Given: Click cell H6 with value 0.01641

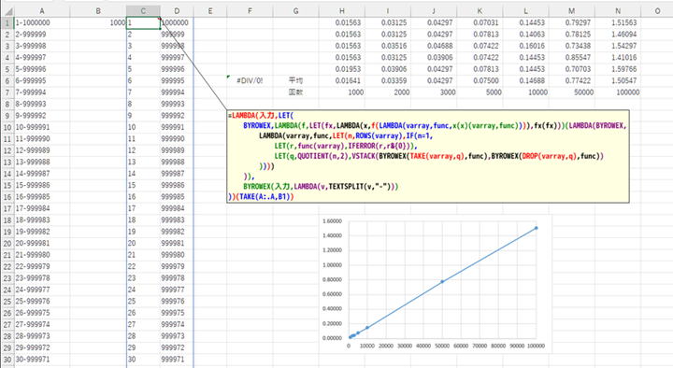Looking at the screenshot, I should pyautogui.click(x=342, y=80).
